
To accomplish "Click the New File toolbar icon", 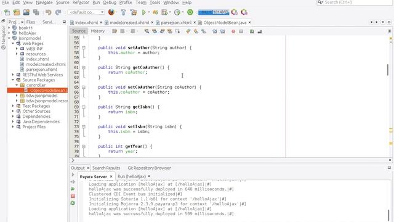I will [7, 12].
